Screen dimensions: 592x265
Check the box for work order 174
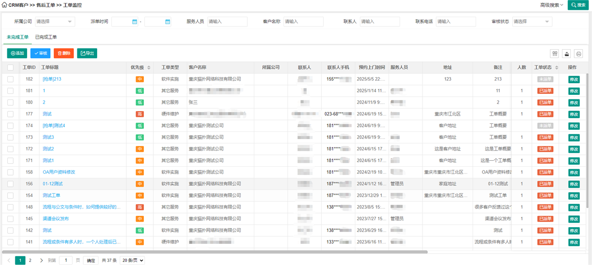10,125
